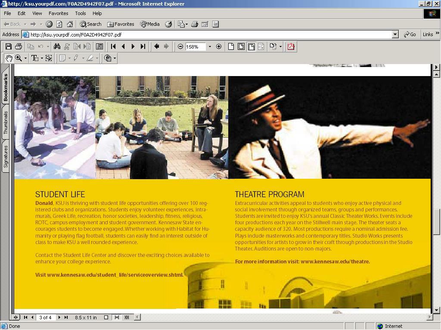Click the 158% zoom percentage field
441x330 pixels.
coord(196,46)
